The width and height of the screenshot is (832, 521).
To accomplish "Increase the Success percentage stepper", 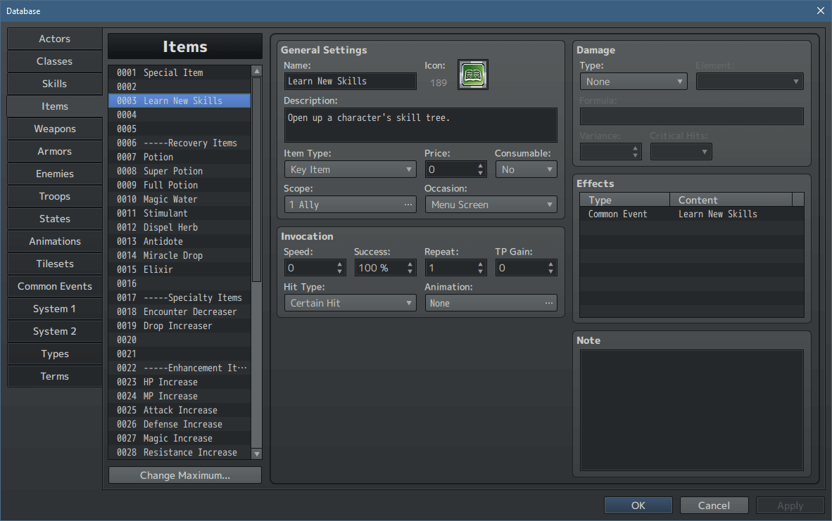I will (x=410, y=264).
